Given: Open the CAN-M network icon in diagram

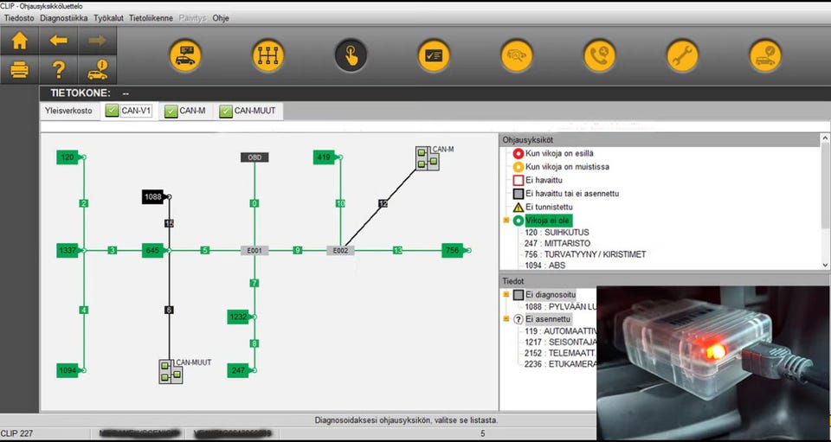Looking at the screenshot, I should coord(427,159).
